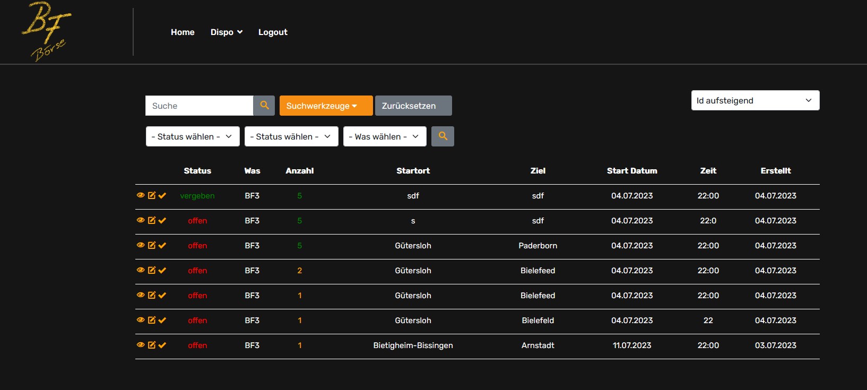The width and height of the screenshot is (867, 390).
Task: Click the Zeit column header
Action: coord(708,171)
